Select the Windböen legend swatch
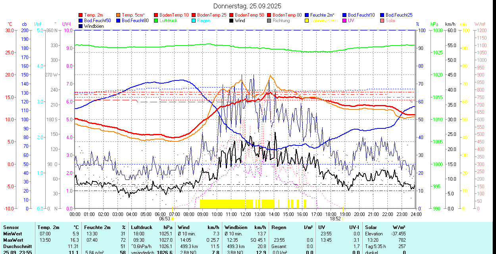The height and width of the screenshot is (254, 496). [81, 26]
